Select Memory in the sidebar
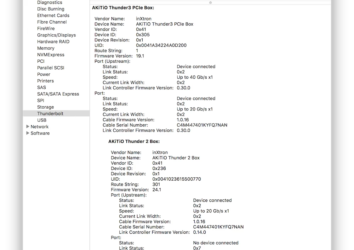Screen dimensions: 354x250 pyautogui.click(x=46, y=48)
